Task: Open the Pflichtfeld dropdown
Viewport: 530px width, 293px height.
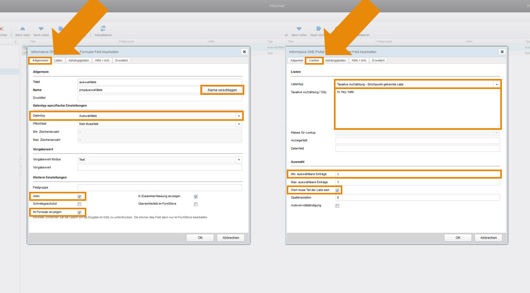Action: pyautogui.click(x=239, y=124)
